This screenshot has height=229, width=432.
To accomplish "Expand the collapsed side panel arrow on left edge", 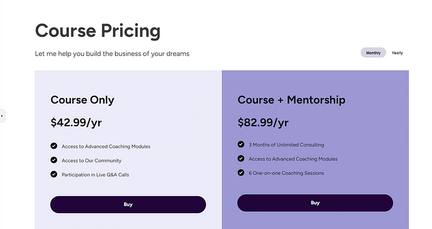I will (x=2, y=116).
